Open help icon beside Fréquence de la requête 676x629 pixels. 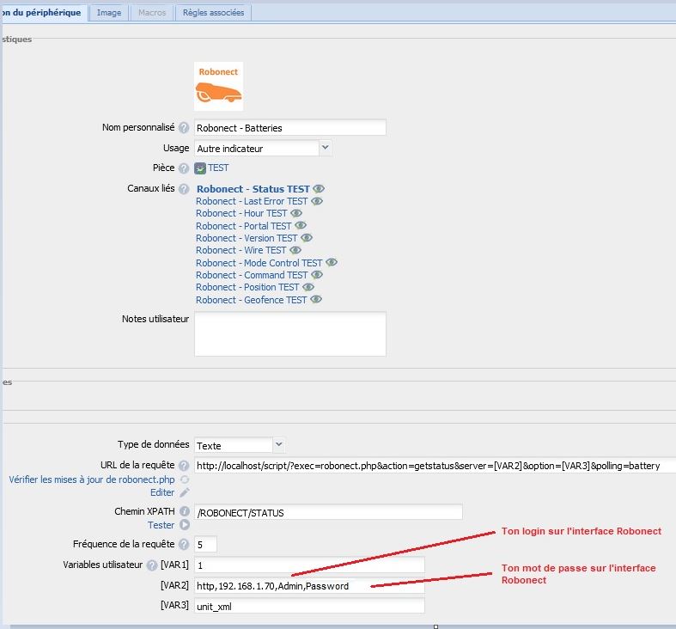click(184, 545)
